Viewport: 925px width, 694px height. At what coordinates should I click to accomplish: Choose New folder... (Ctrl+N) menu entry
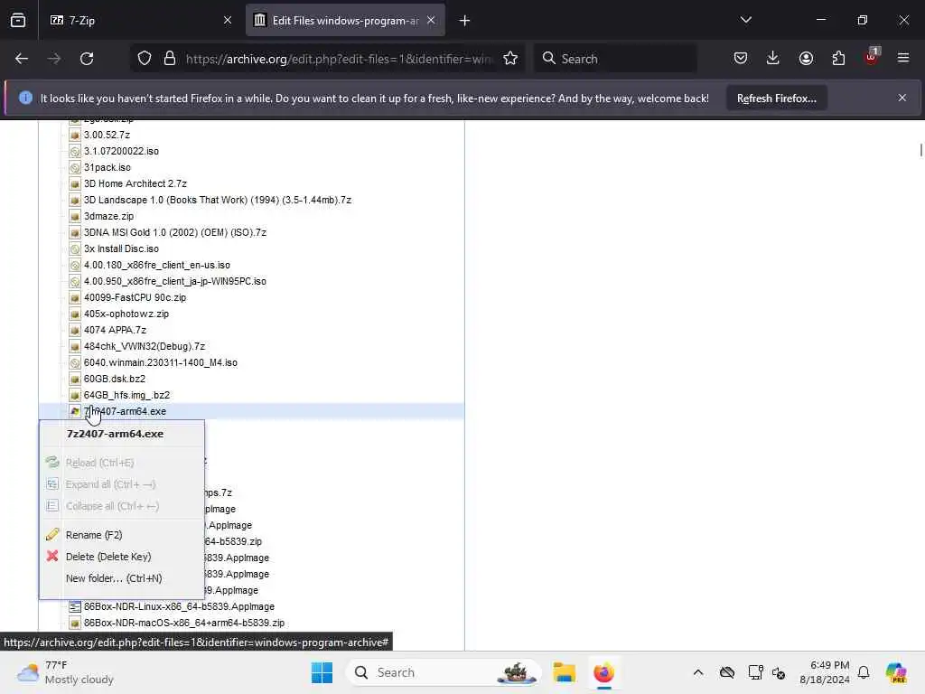122,578
